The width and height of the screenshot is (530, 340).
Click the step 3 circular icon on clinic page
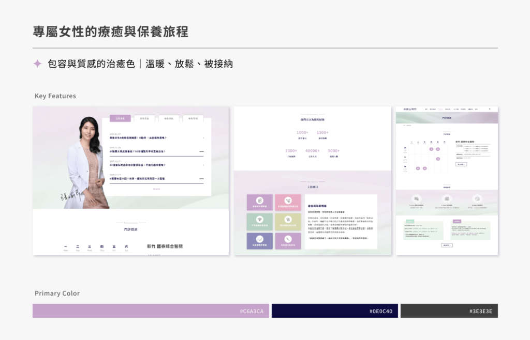[477, 198]
